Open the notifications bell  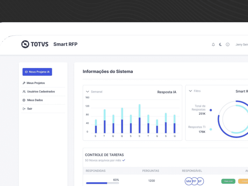click(213, 45)
